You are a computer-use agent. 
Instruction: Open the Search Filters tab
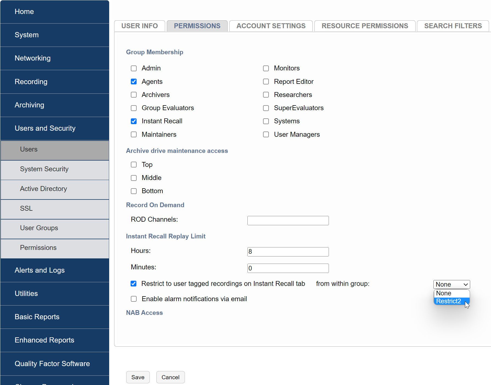(453, 26)
